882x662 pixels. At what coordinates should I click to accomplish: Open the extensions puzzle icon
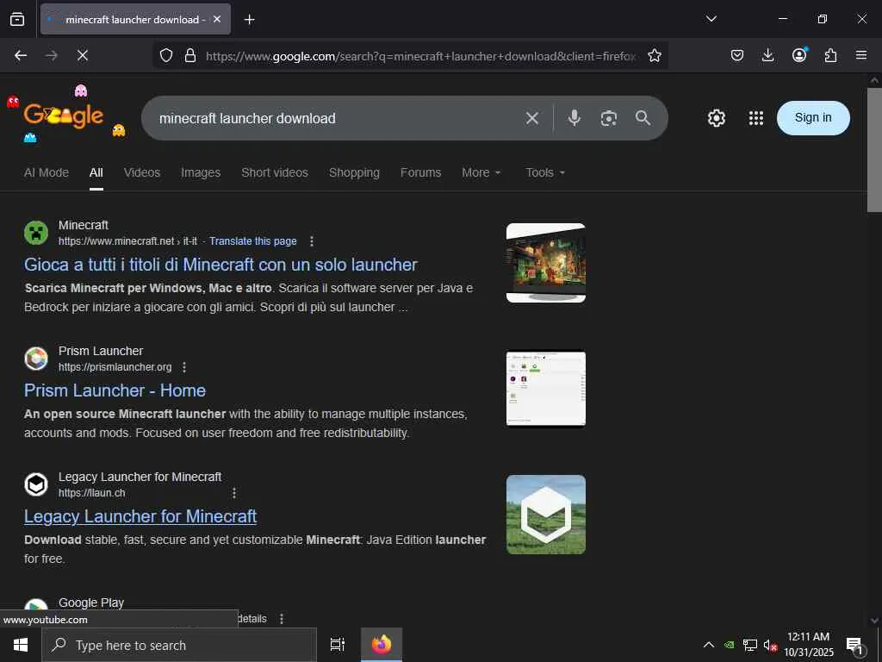830,55
